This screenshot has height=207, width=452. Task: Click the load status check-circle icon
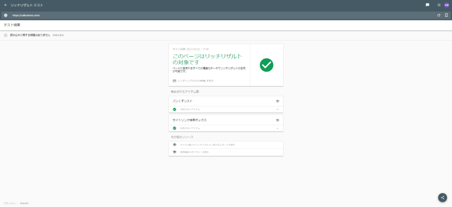coord(5,35)
